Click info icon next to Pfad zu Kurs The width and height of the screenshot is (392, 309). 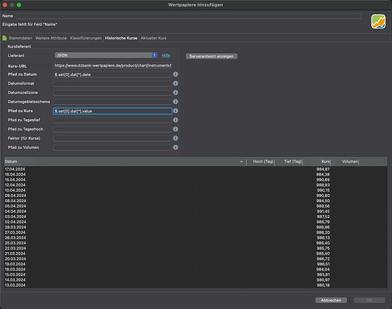175,111
